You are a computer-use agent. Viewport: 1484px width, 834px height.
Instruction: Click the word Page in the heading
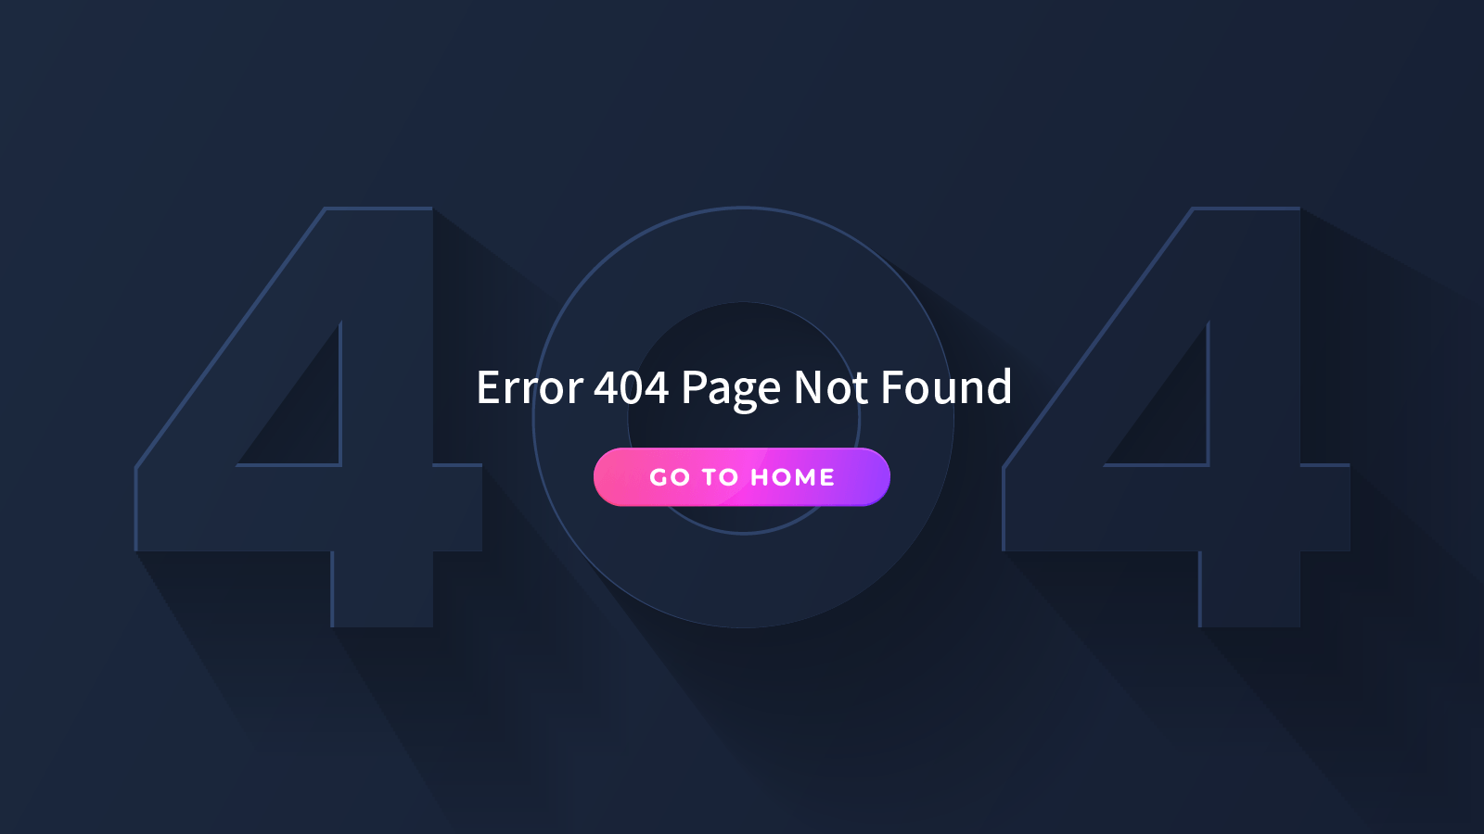[731, 389]
